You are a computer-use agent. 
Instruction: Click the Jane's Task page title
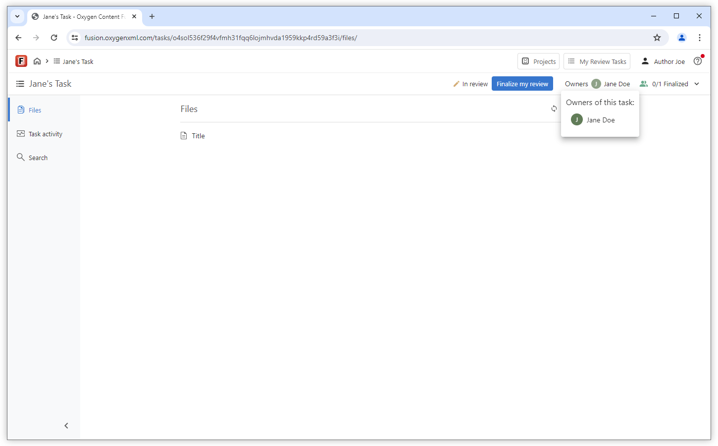50,84
